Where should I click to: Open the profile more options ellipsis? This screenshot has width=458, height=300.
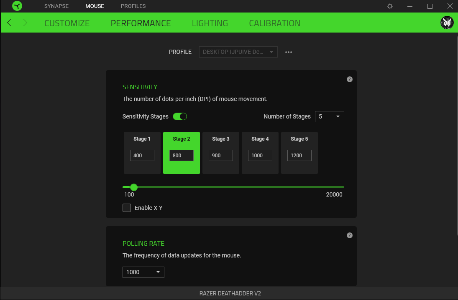[x=289, y=52]
